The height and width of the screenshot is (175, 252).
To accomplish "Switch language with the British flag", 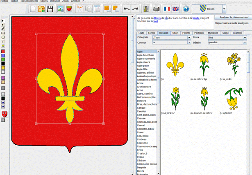I will (x=175, y=8).
